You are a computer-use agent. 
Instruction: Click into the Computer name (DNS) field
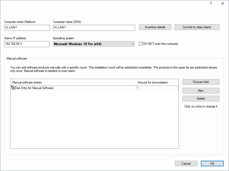click(94, 28)
